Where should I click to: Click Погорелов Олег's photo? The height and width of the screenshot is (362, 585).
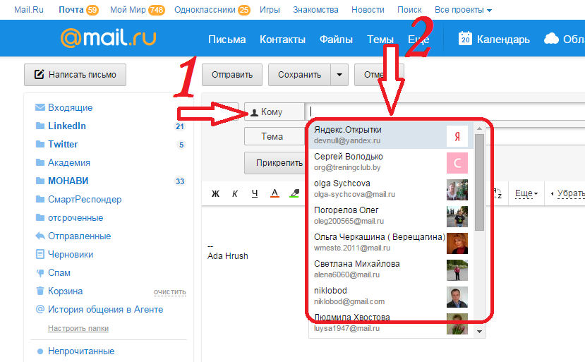point(457,217)
